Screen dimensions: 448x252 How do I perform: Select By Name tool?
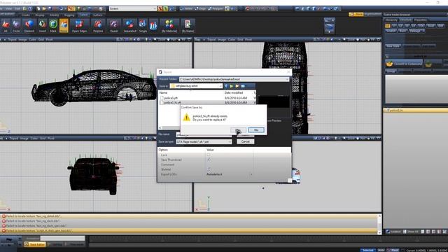tap(188, 26)
